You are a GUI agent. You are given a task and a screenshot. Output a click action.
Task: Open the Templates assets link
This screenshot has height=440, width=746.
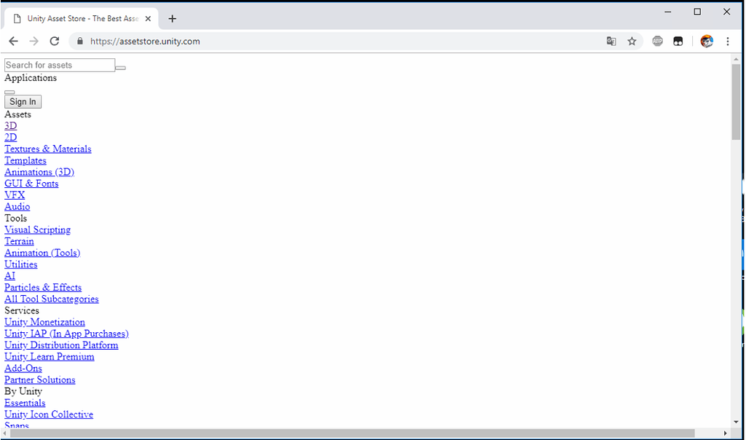[25, 160]
